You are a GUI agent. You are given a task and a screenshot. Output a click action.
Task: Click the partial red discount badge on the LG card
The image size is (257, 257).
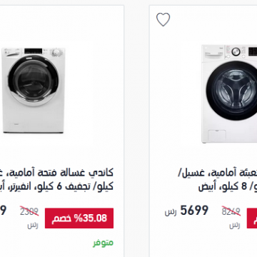[x=252, y=218]
